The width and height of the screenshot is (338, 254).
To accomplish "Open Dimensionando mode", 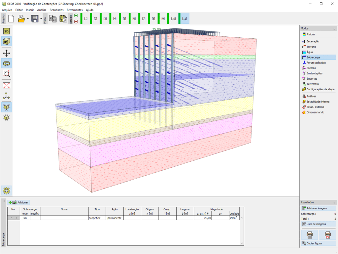I will click(x=319, y=112).
